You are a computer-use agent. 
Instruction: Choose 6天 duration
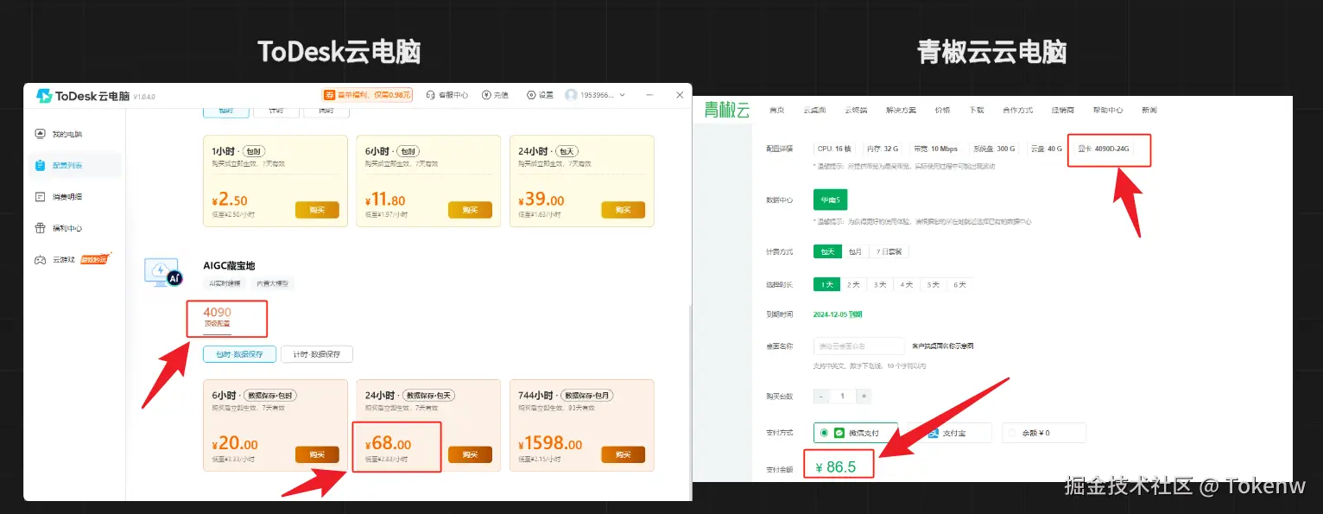pyautogui.click(x=959, y=284)
